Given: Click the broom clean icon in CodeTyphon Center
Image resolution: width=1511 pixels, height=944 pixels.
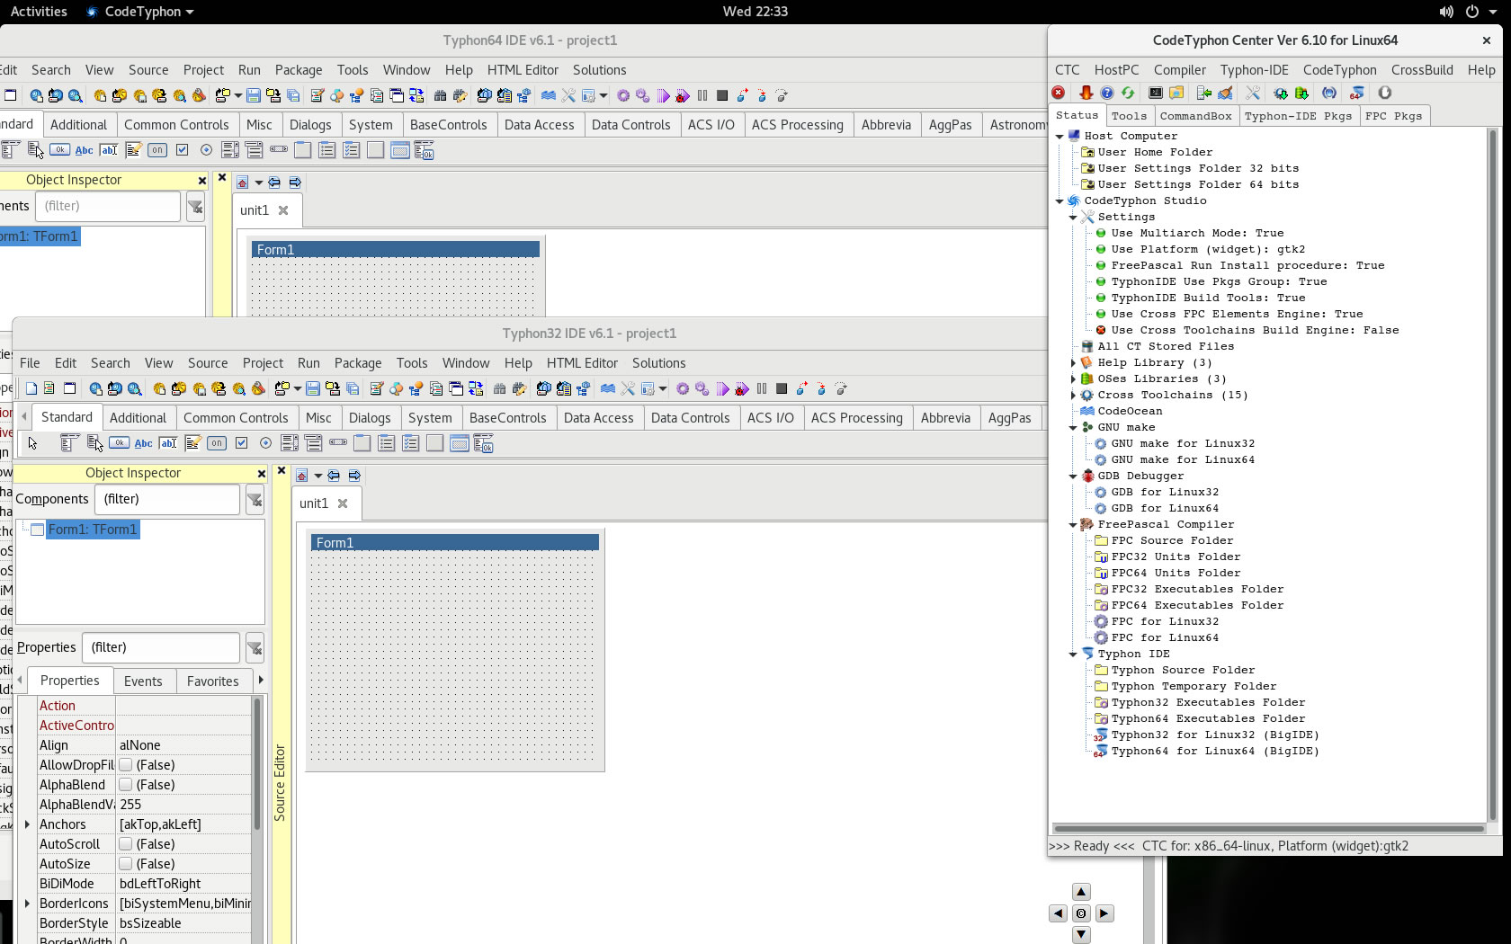Looking at the screenshot, I should (x=1225, y=93).
